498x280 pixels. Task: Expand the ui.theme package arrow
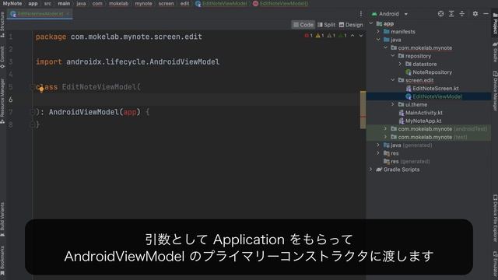(393, 104)
